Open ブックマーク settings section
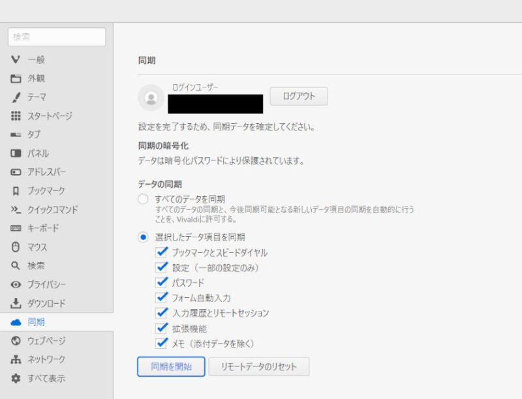This screenshot has height=399, width=522. point(57,191)
